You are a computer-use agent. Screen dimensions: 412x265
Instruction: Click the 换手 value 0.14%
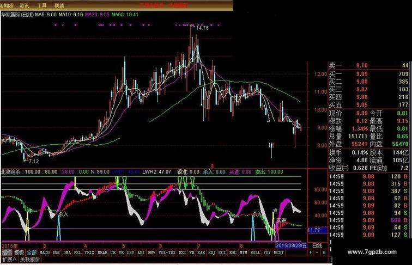[360, 152]
